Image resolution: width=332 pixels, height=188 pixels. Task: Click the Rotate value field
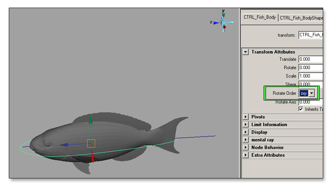pyautogui.click(x=311, y=68)
